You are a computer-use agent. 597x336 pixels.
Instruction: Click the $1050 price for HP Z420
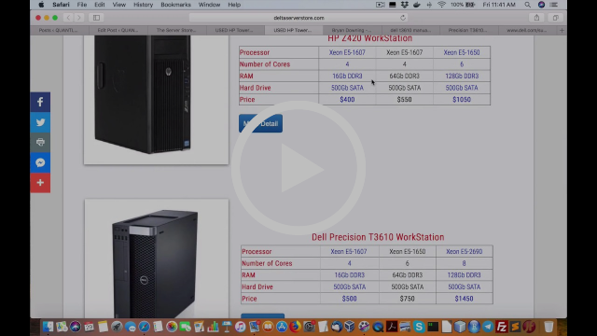[x=462, y=100]
